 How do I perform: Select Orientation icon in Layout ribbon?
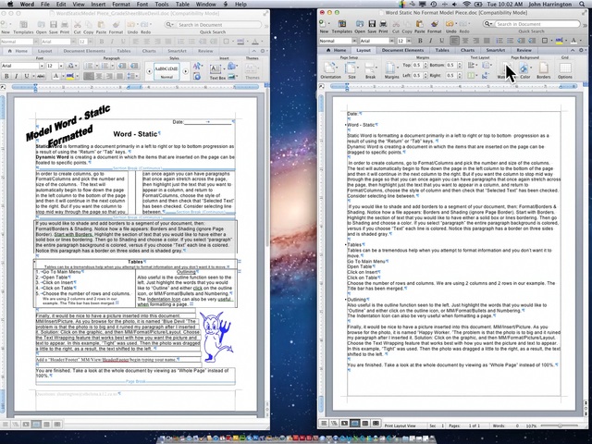point(330,68)
